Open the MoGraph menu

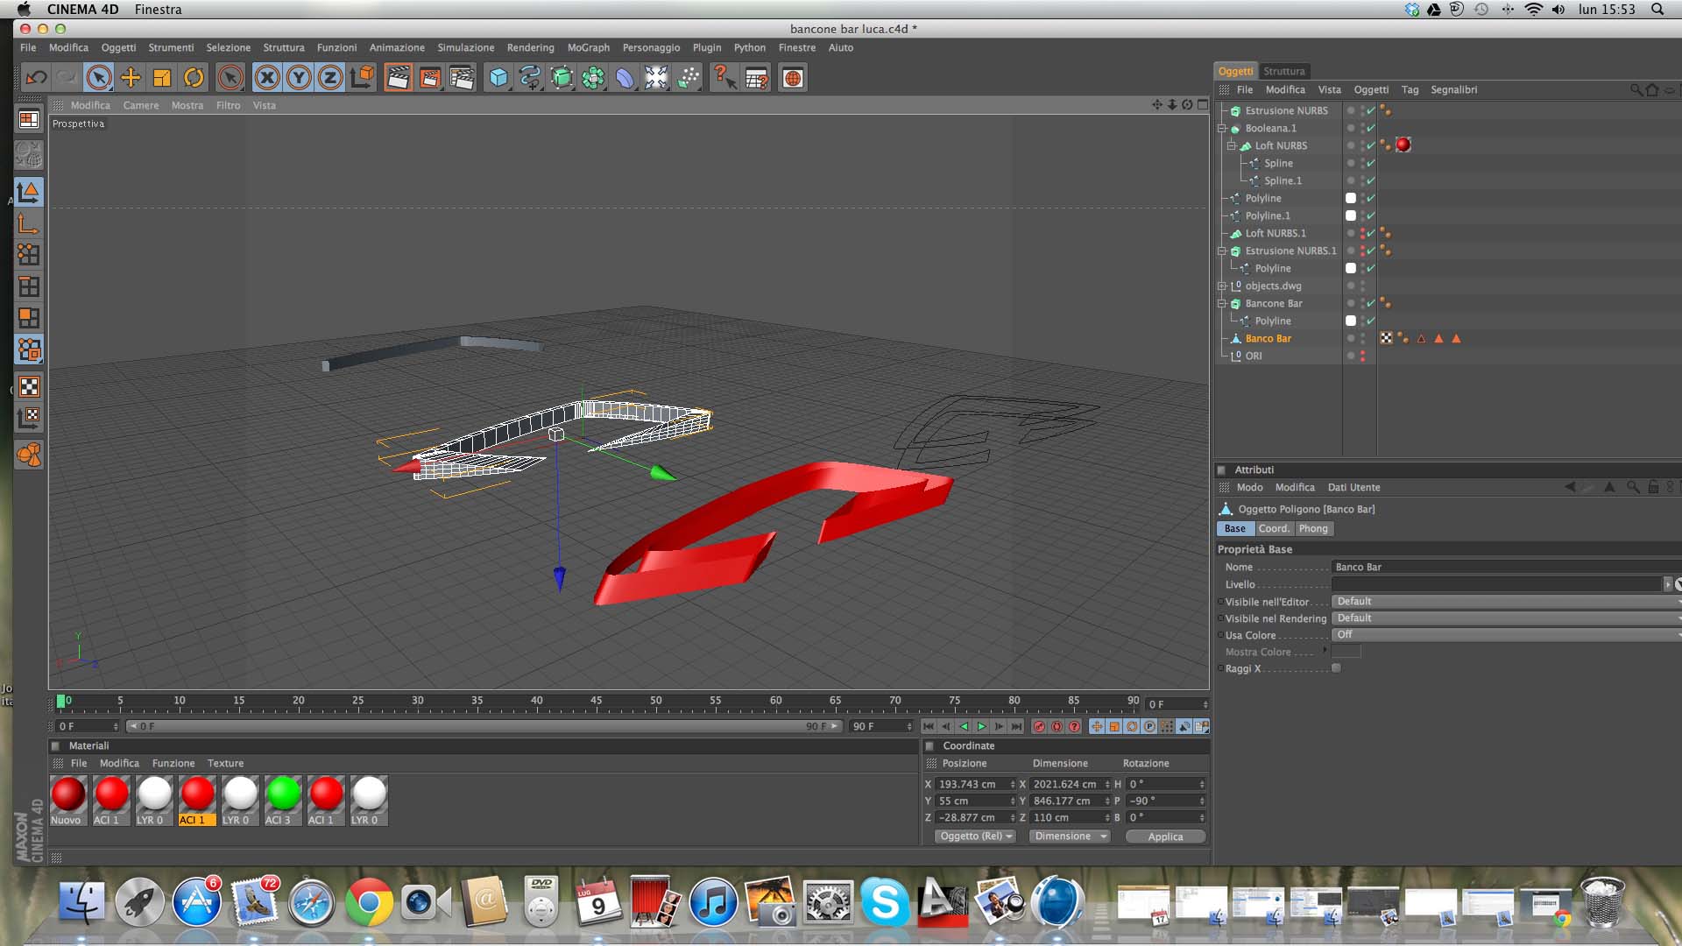pyautogui.click(x=588, y=48)
